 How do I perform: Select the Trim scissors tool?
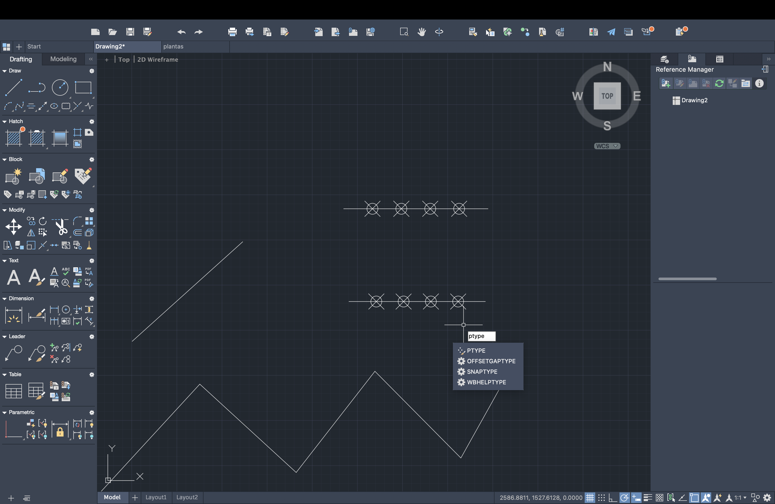click(x=61, y=227)
